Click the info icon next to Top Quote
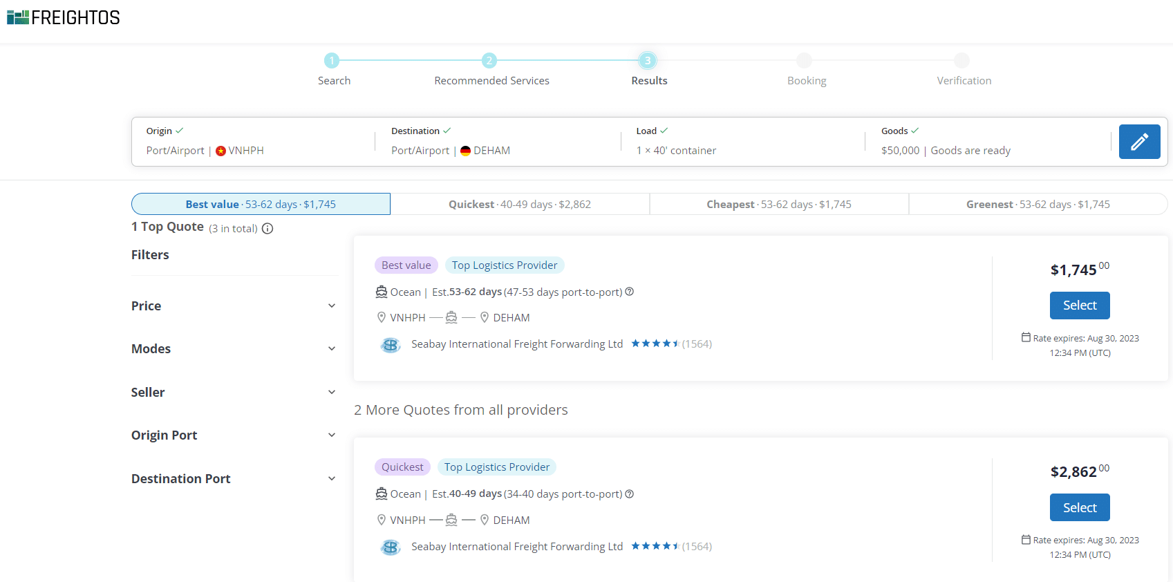 point(268,229)
